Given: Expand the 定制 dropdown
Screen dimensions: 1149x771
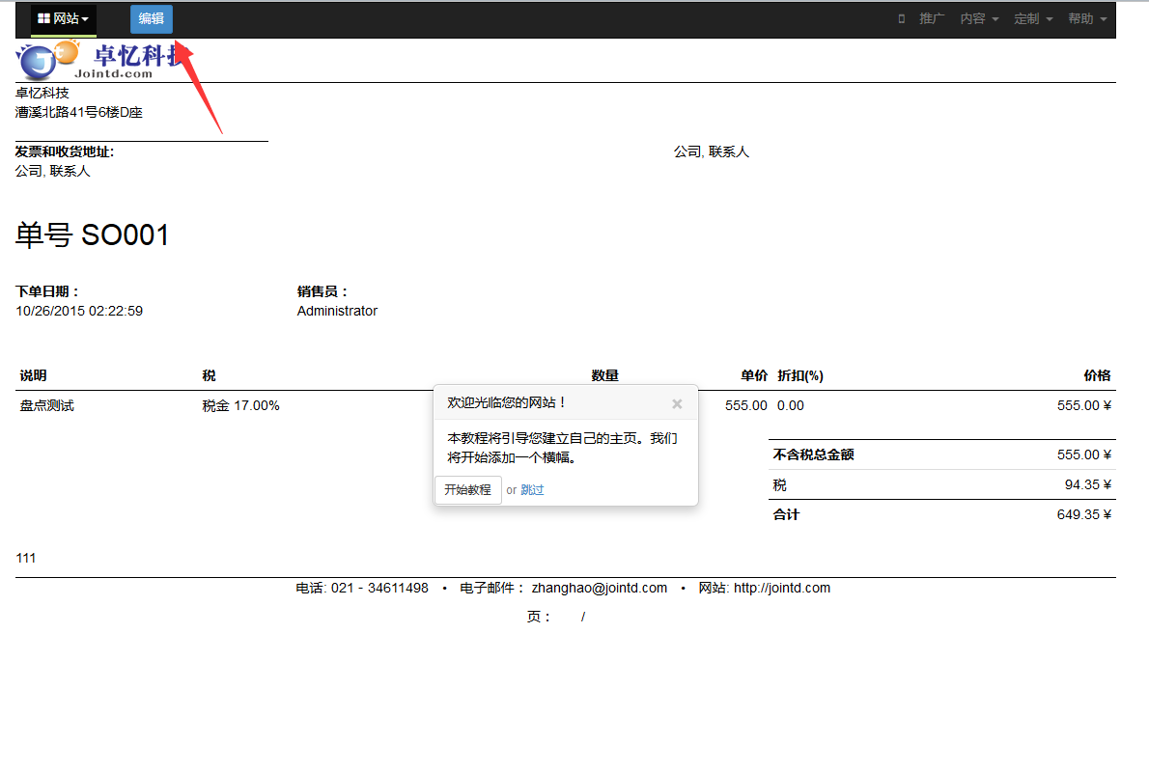Looking at the screenshot, I should coord(1033,19).
